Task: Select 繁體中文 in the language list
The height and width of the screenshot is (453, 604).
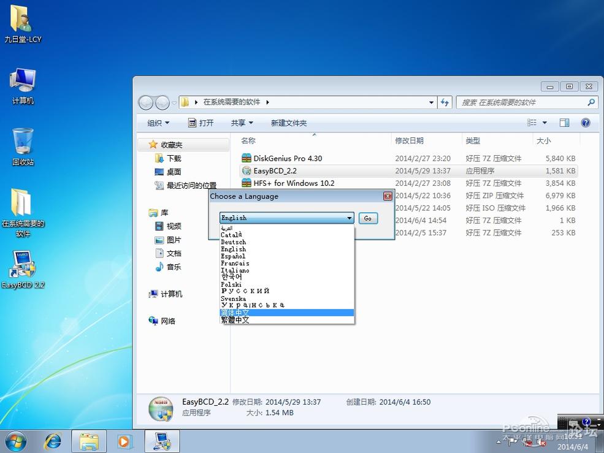Action: [286, 320]
